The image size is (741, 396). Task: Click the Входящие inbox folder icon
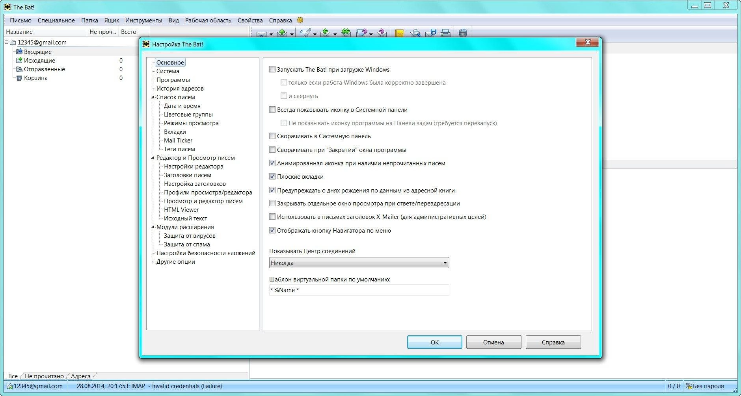click(19, 52)
